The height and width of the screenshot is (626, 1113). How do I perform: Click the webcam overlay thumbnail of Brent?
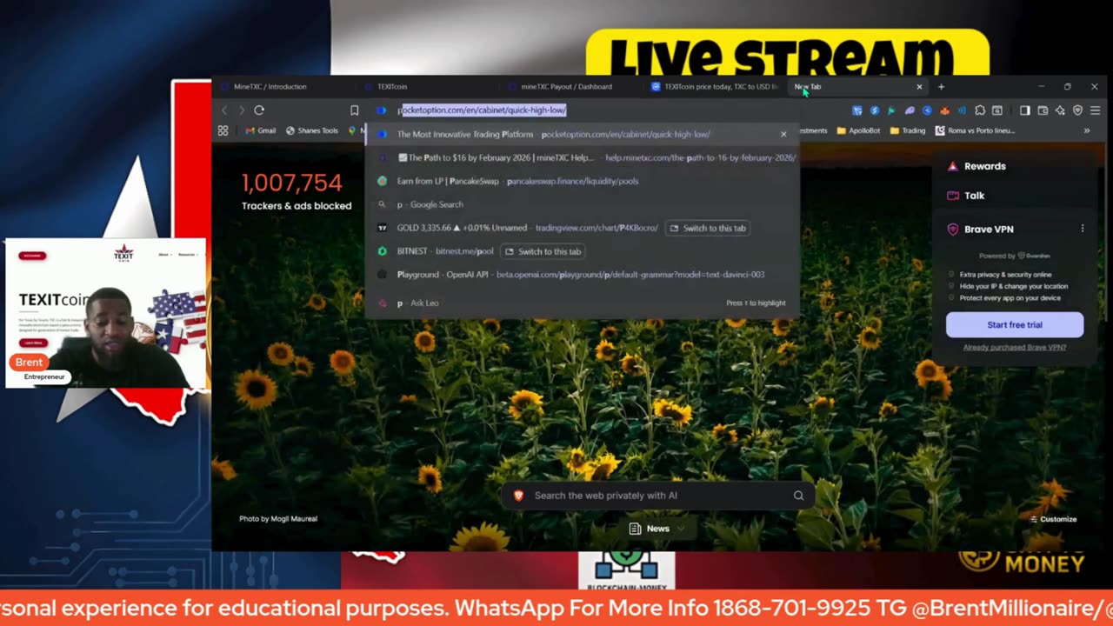tap(106, 313)
